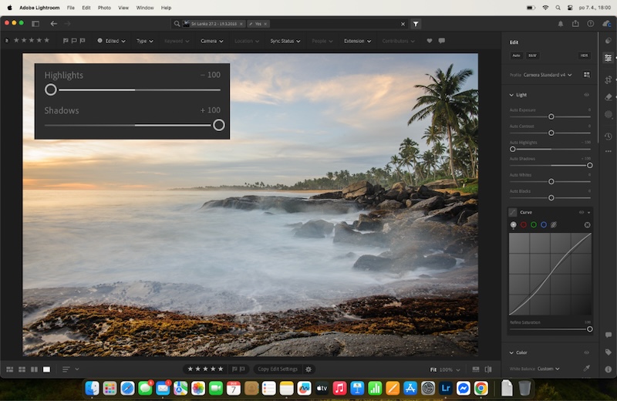
Task: Click the Fit zoom button
Action: (433, 369)
